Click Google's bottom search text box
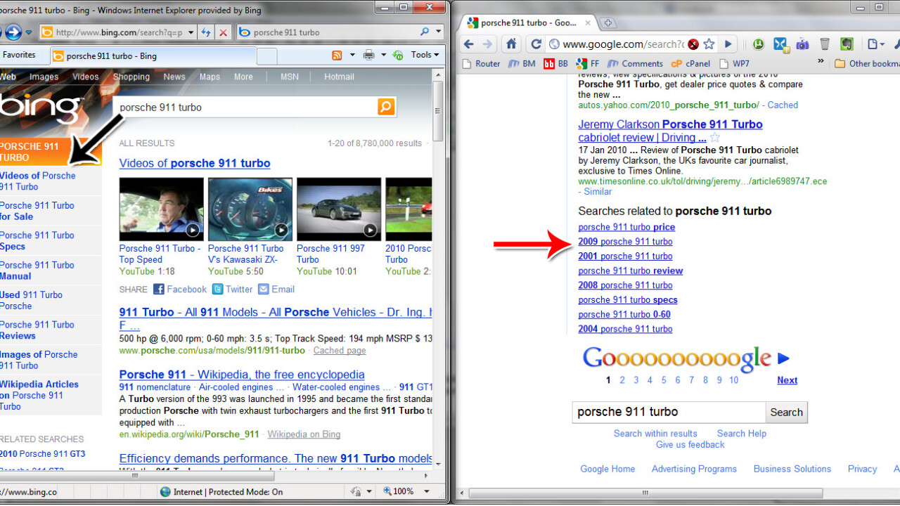The width and height of the screenshot is (900, 506). (x=669, y=413)
